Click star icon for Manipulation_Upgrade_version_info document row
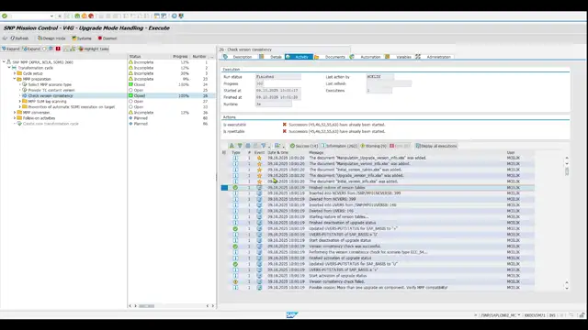This screenshot has width=588, height=330. point(259,158)
